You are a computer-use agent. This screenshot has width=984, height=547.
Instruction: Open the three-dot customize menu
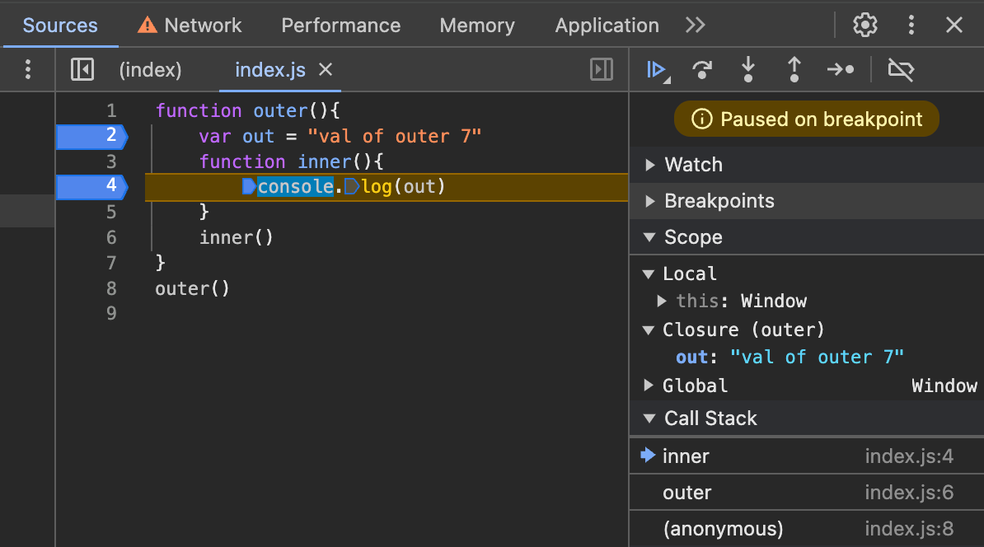(911, 25)
